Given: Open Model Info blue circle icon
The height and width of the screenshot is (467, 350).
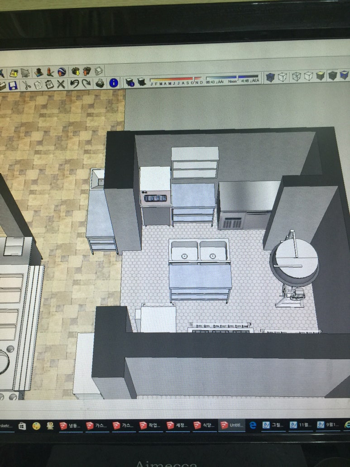Looking at the screenshot, I should tap(114, 83).
